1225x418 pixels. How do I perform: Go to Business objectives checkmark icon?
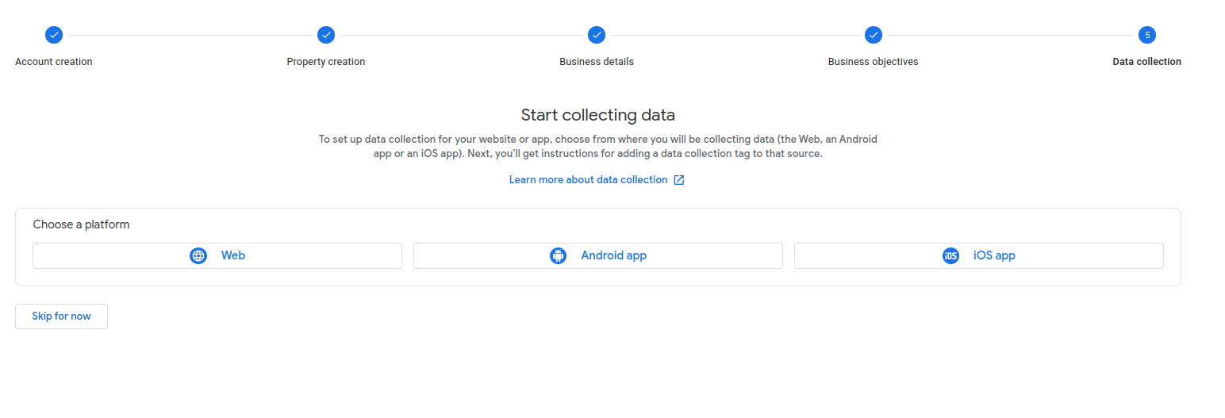click(874, 35)
